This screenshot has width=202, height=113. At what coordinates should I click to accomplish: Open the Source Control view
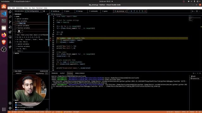(10, 22)
